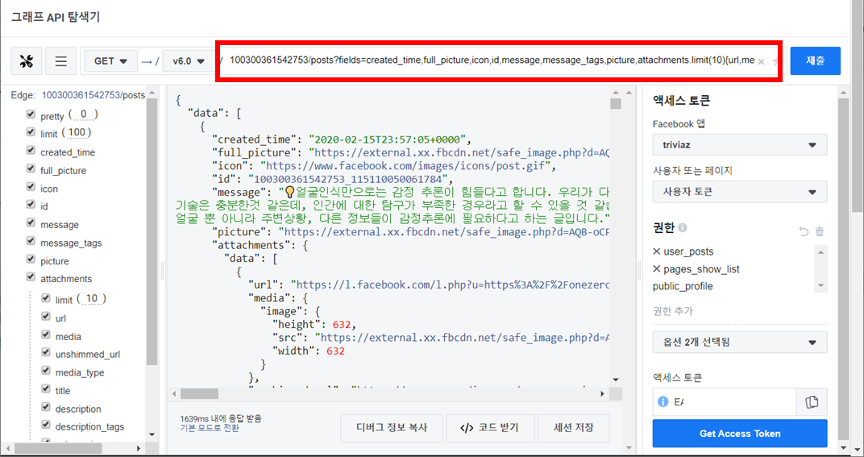Toggle the limit (100) checkbox

click(x=31, y=132)
